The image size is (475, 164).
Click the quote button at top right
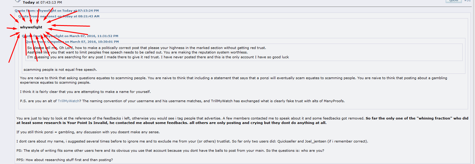454,1
